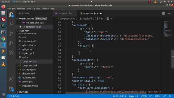This screenshot has width=174, height=98.
Task: Click the red recording indicator in top bar
Action: click(x=149, y=2)
